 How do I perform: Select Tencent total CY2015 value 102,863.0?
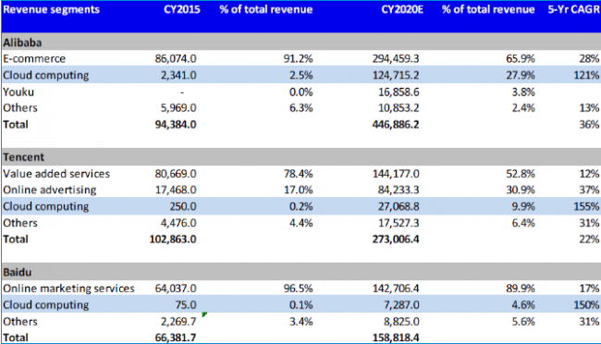(x=173, y=240)
